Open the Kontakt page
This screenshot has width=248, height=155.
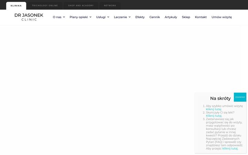(x=201, y=17)
